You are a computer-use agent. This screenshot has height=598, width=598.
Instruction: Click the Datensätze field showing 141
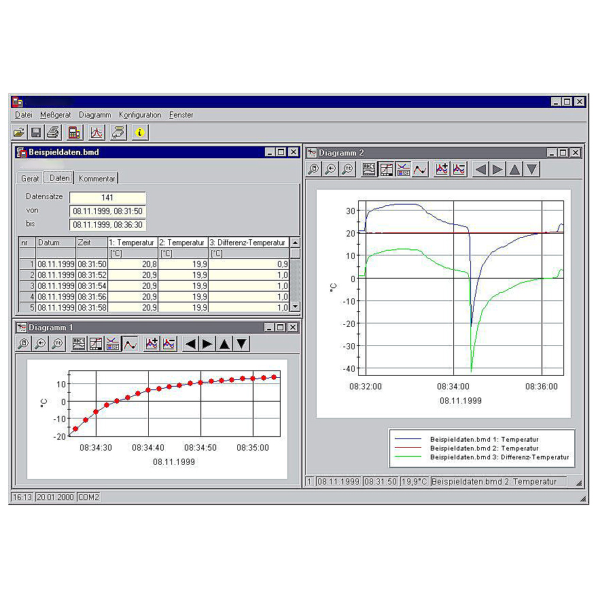[107, 198]
